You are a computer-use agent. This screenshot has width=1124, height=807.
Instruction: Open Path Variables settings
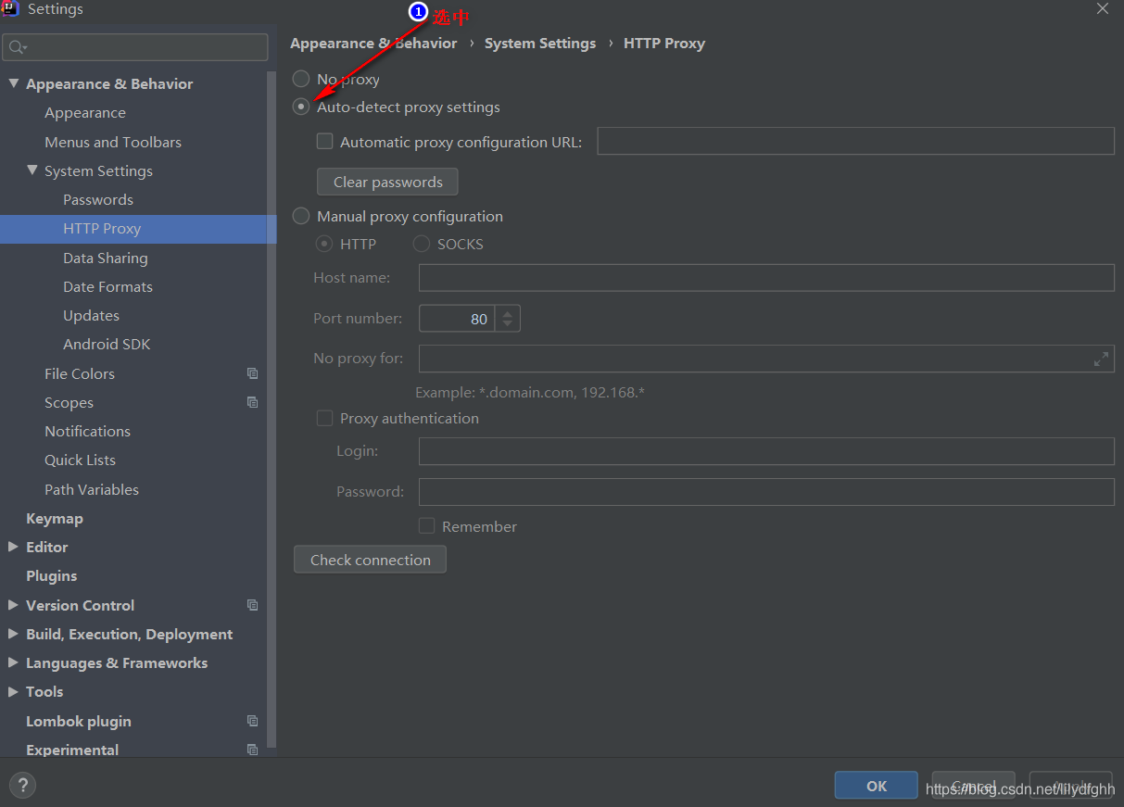coord(92,489)
